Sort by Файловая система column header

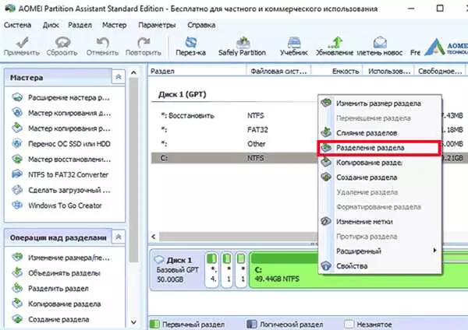[278, 71]
